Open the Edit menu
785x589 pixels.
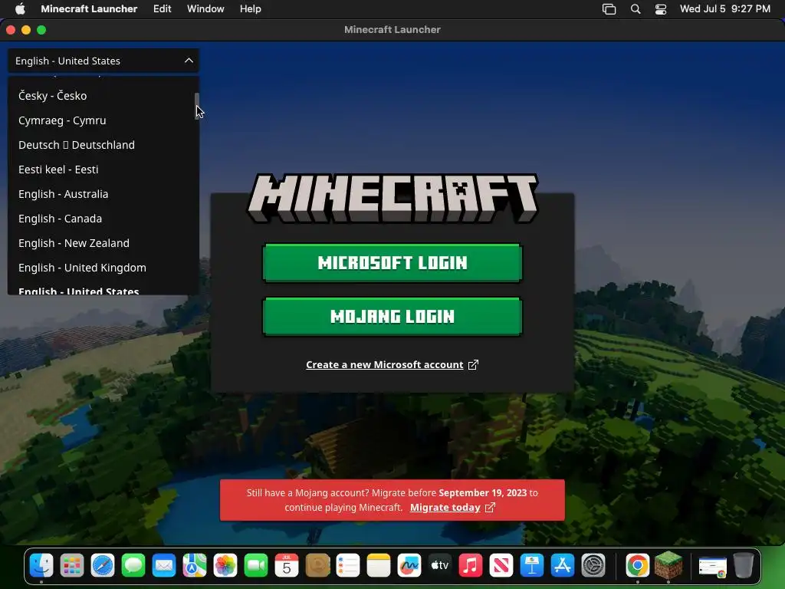(x=163, y=8)
